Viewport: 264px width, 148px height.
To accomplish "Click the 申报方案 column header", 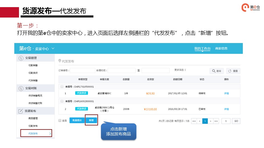I will tap(105, 79).
